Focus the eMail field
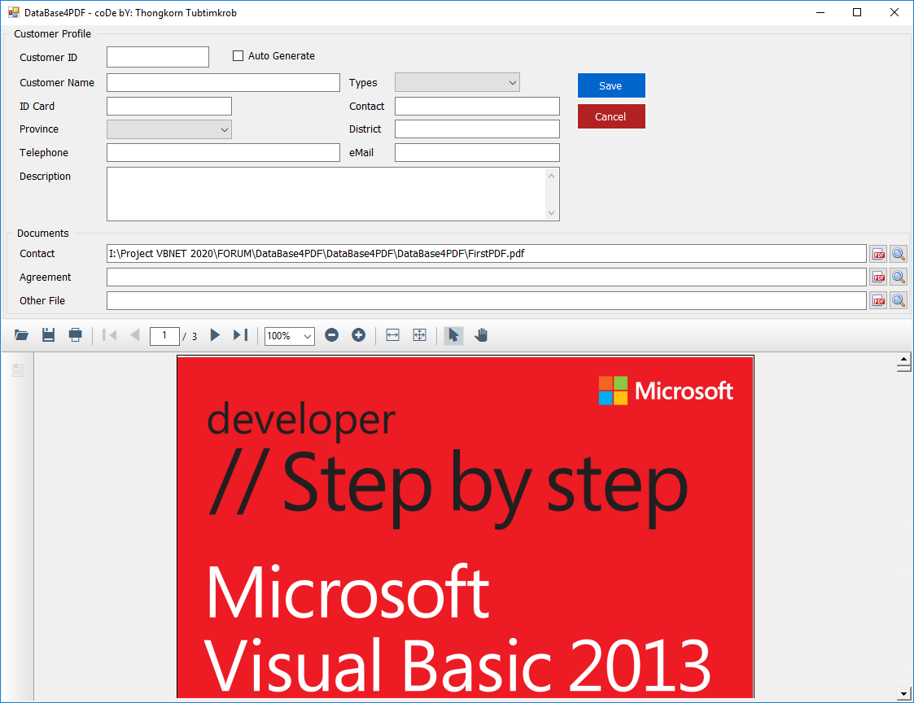This screenshot has width=914, height=703. click(x=478, y=153)
